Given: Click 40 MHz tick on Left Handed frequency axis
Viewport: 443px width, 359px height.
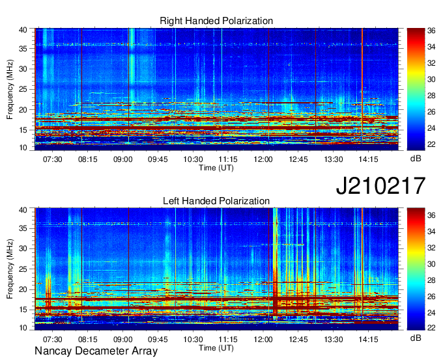Looking at the screenshot, I should 23,210.
